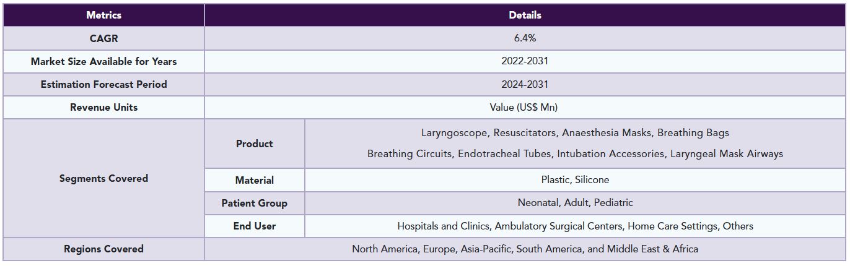Click the Product segment label
The width and height of the screenshot is (850, 266).
[x=254, y=144]
